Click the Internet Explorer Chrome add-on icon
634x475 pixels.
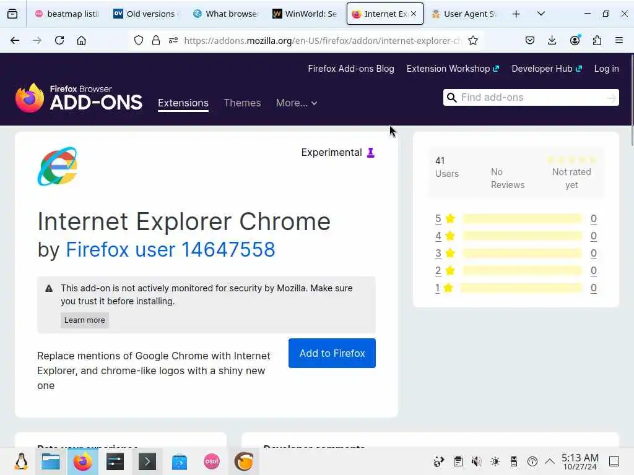click(58, 166)
